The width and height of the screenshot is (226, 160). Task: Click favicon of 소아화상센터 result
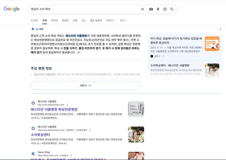pos(33,128)
